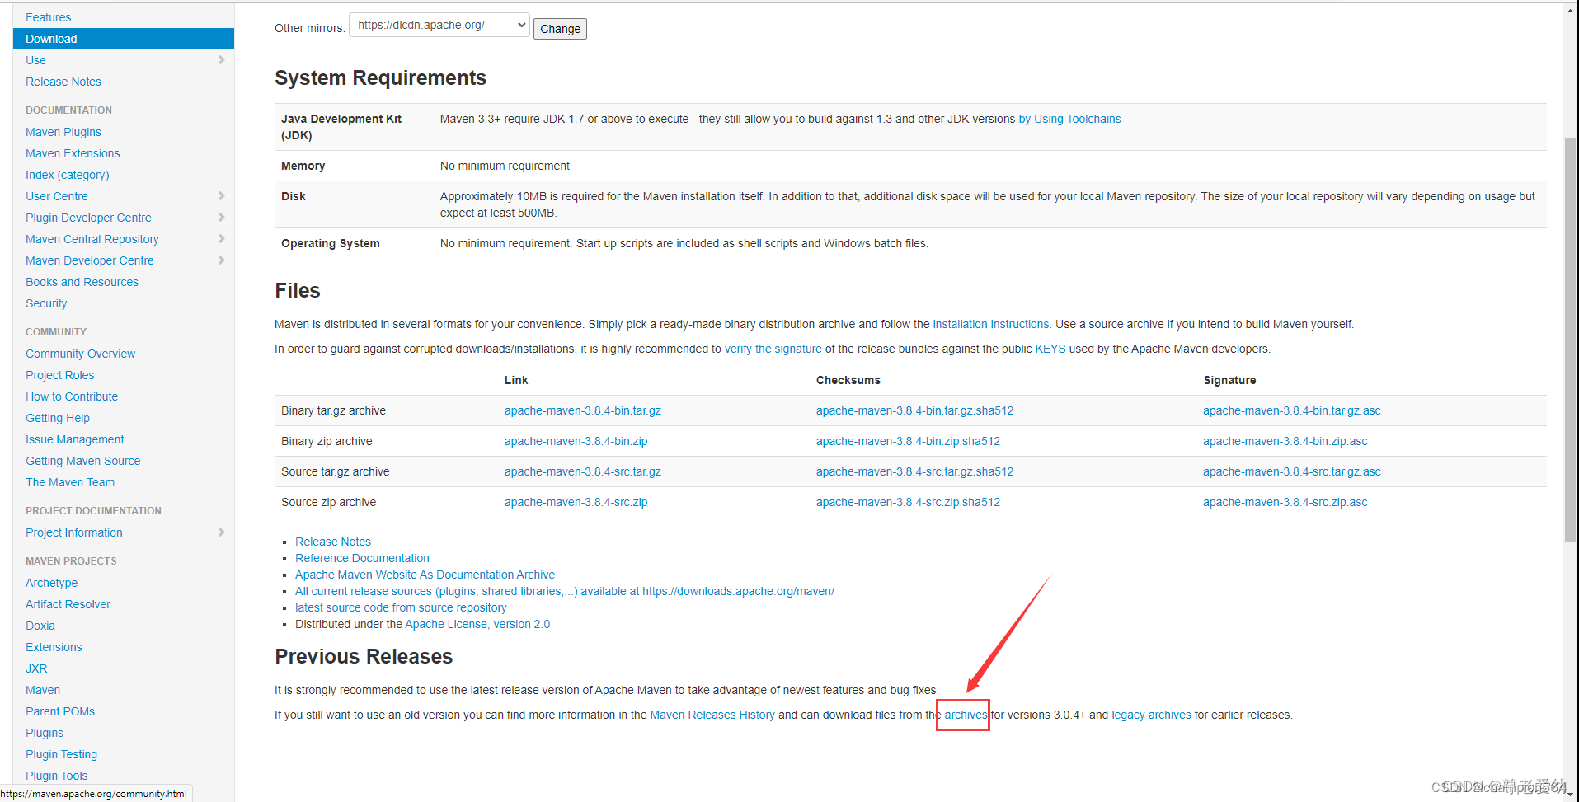Open JXR project link

(36, 668)
